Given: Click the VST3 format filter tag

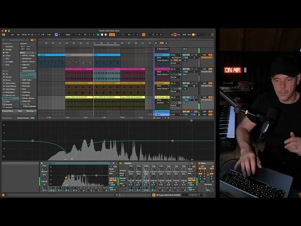Looking at the screenshot, I should pyautogui.click(x=28, y=49).
